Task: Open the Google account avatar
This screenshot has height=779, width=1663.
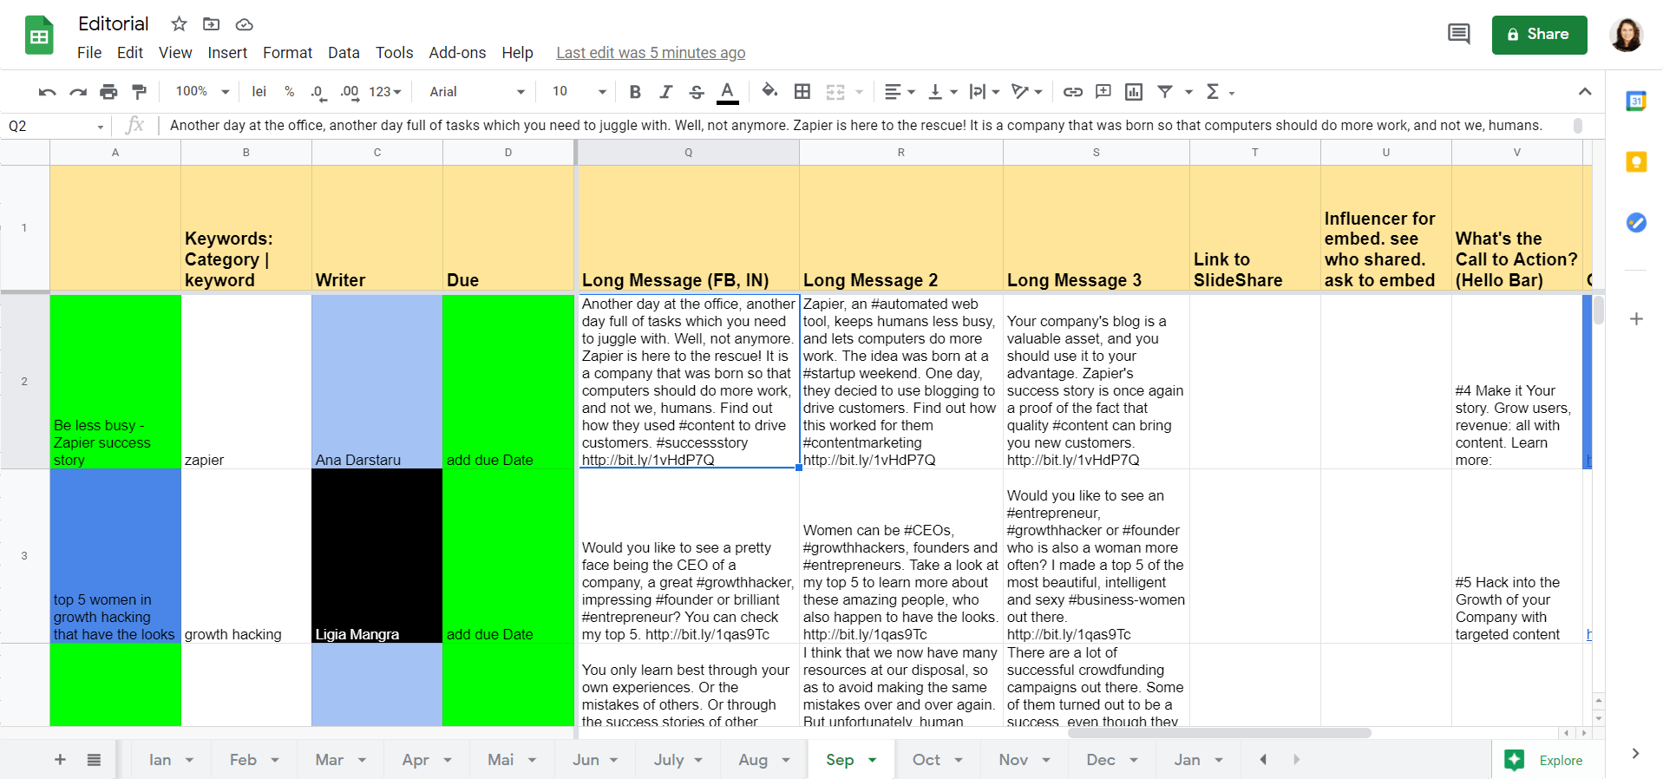Action: point(1626,35)
